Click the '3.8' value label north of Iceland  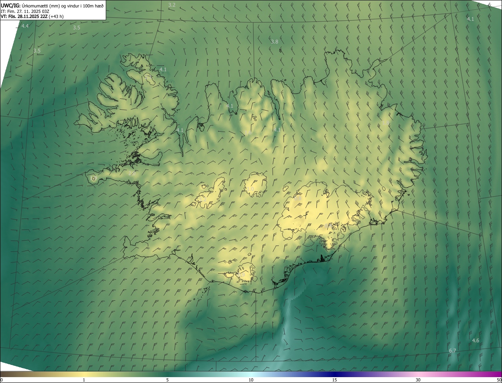pyautogui.click(x=275, y=42)
